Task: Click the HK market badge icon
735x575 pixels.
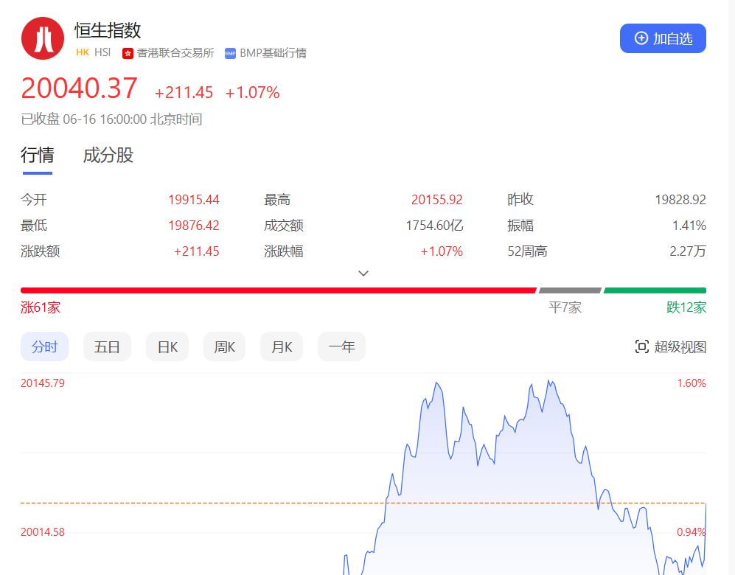Action: (82, 53)
